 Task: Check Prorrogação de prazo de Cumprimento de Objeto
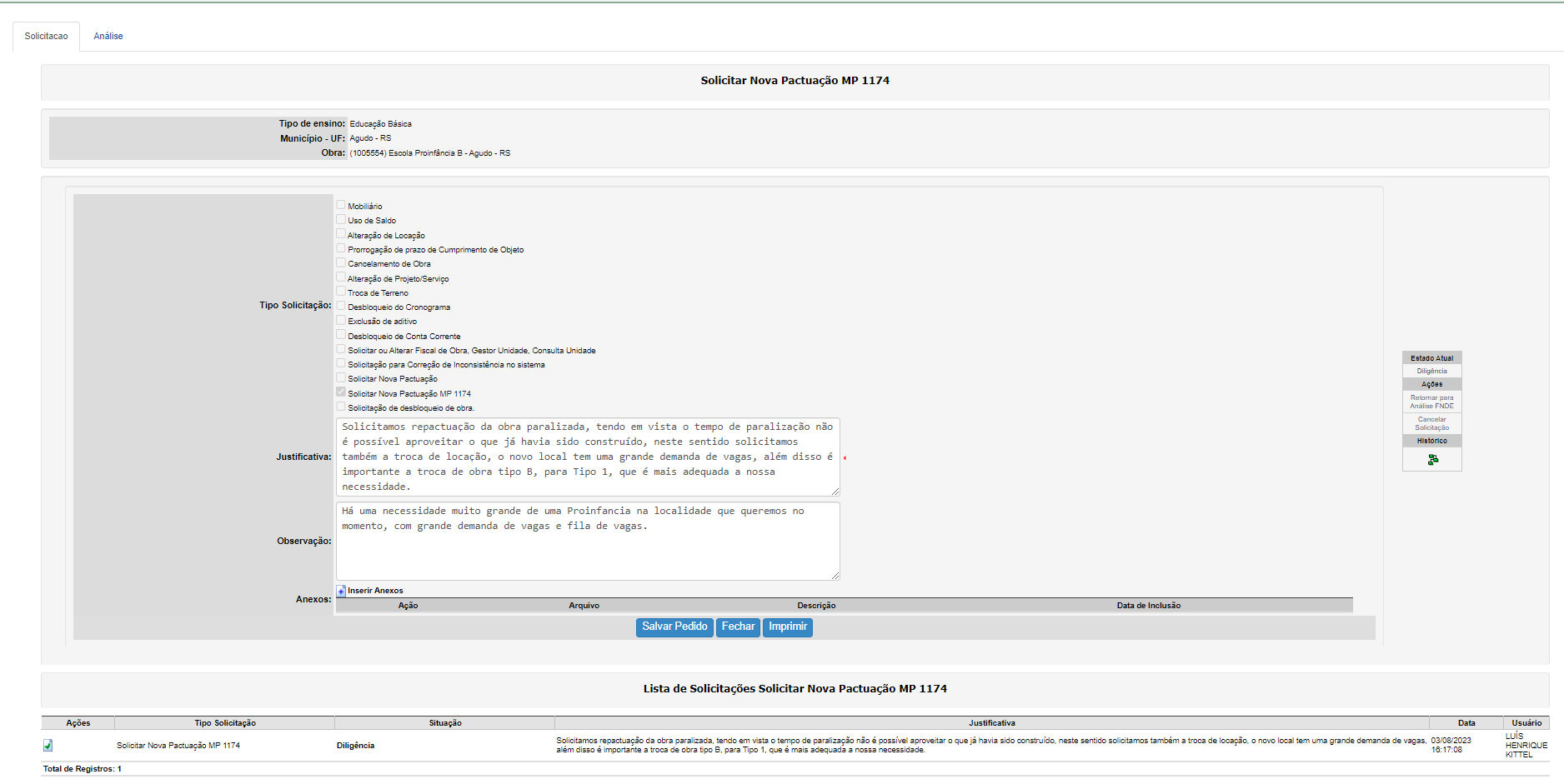pos(341,248)
